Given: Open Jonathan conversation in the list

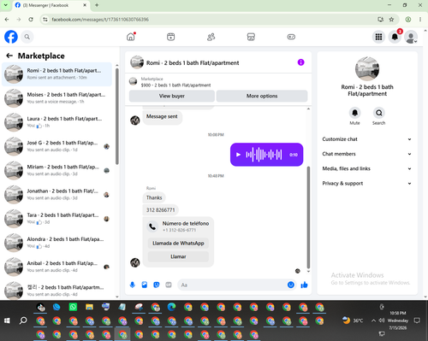Looking at the screenshot, I should [56, 195].
